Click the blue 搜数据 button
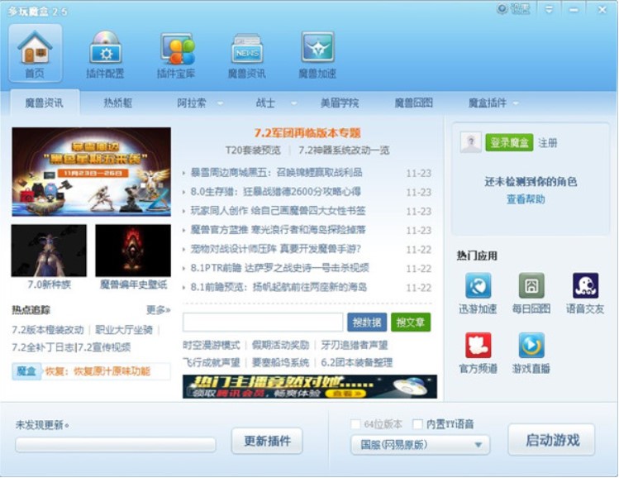This screenshot has width=619, height=478. [x=367, y=323]
